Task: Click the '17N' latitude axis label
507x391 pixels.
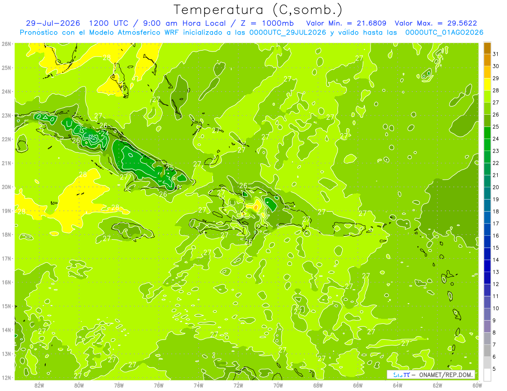Action: (x=6, y=258)
